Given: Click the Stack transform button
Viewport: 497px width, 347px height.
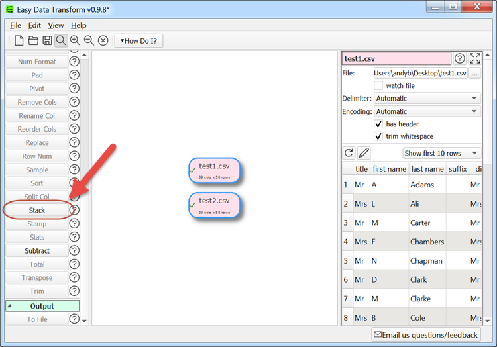Looking at the screenshot, I should pos(37,210).
